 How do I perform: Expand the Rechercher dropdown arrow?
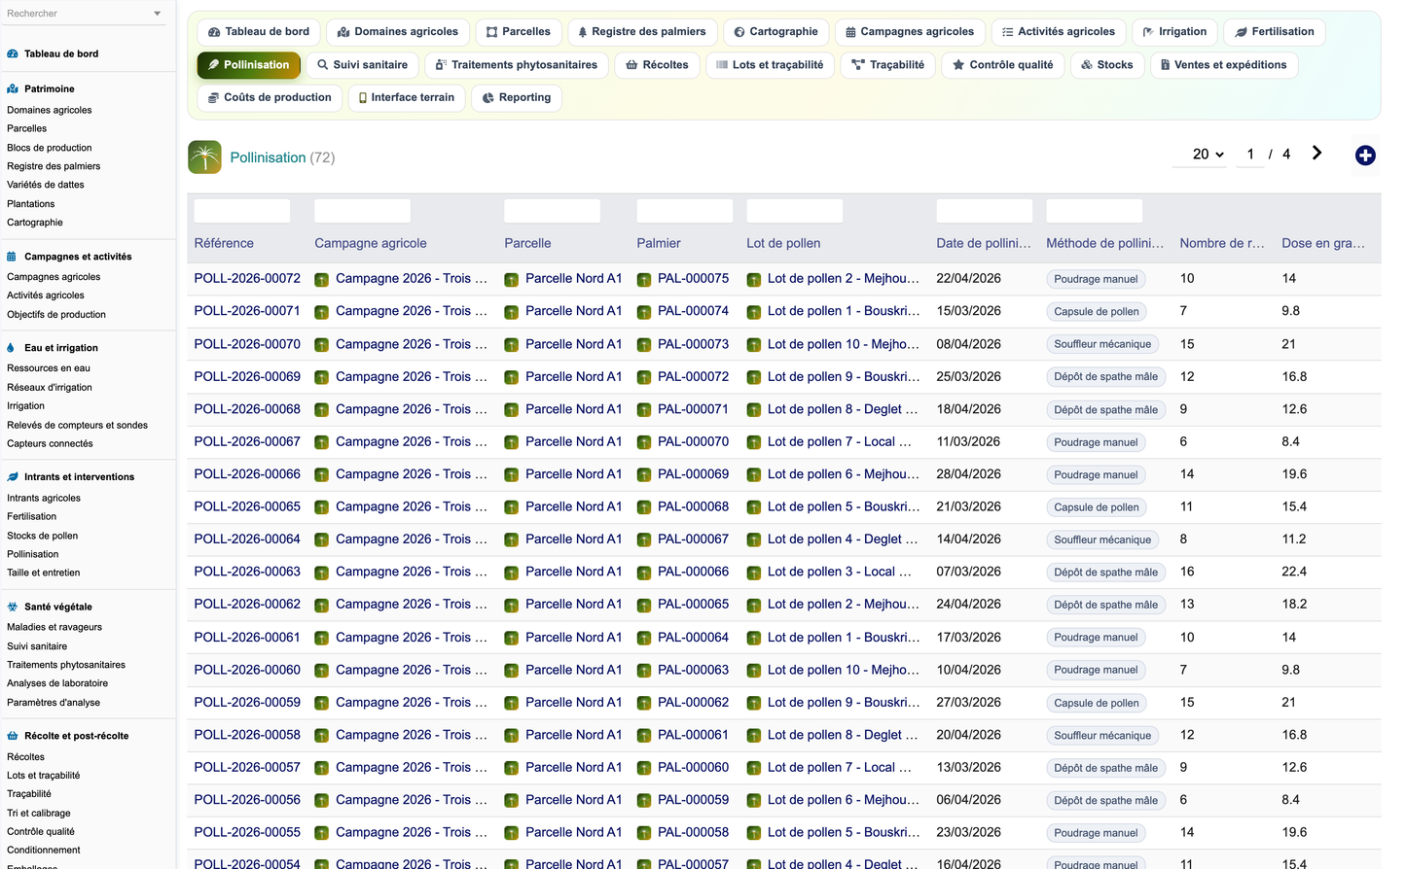(158, 14)
